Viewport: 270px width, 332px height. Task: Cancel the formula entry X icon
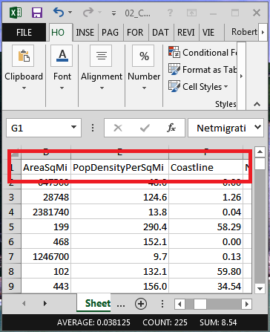tap(118, 128)
